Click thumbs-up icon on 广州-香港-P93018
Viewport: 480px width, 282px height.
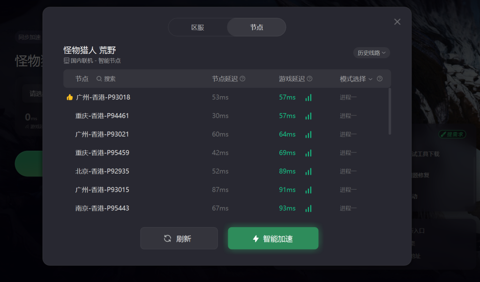point(69,98)
